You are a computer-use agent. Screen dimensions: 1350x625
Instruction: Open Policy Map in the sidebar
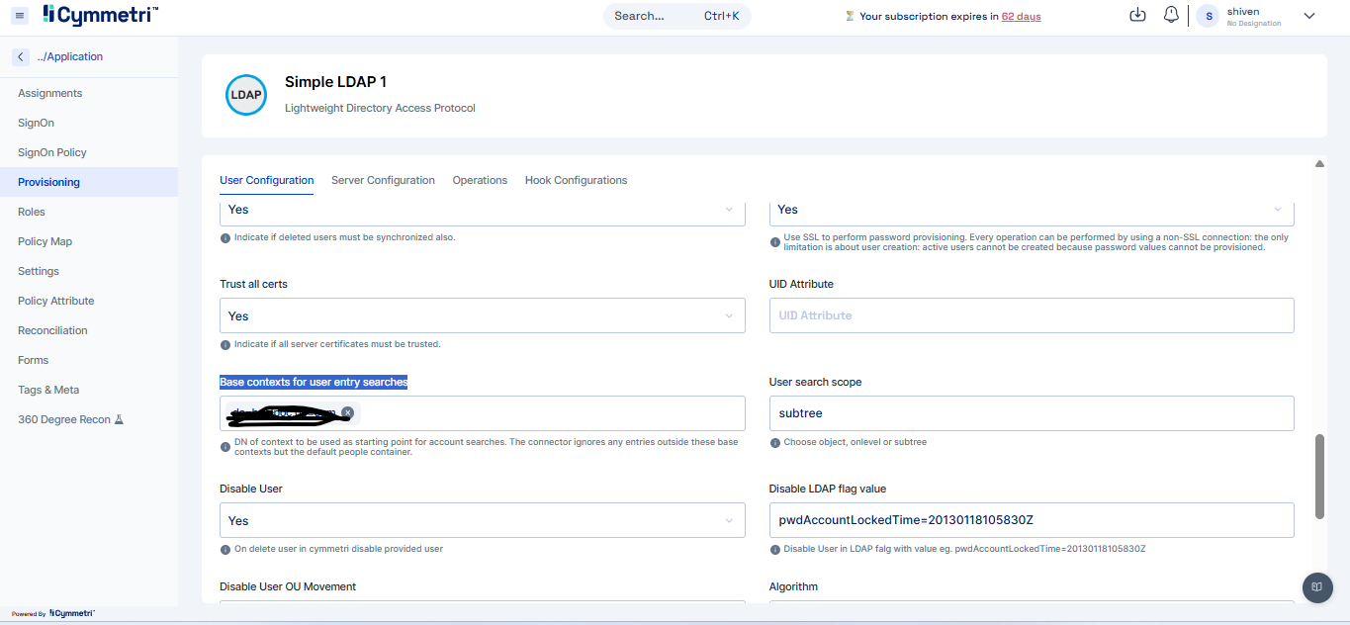[89, 241]
